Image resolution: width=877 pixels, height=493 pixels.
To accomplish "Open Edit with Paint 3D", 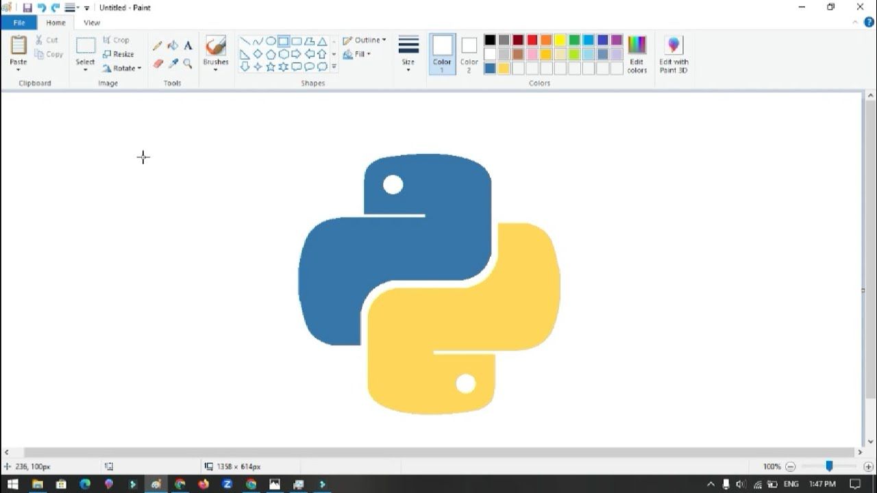I will click(674, 53).
